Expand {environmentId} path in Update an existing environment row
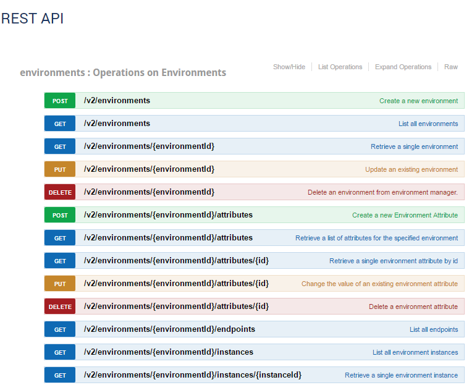The image size is (469, 385). pos(149,169)
